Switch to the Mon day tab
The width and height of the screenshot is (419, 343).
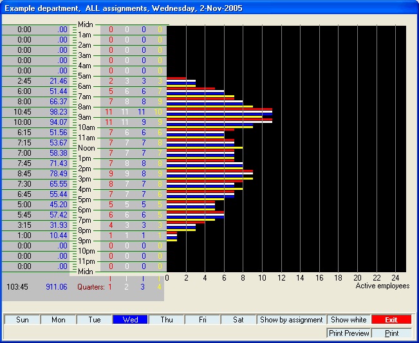point(58,320)
